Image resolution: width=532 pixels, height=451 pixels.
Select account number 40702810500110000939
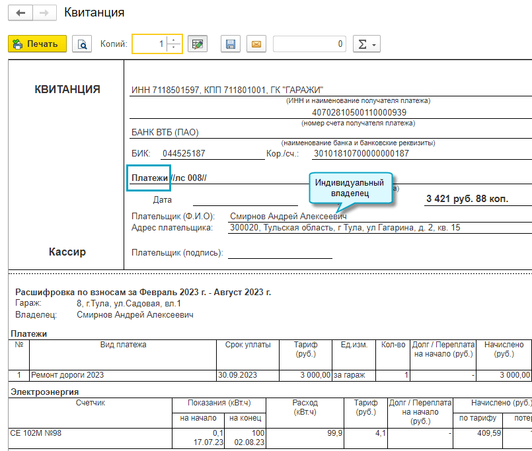[359, 112]
